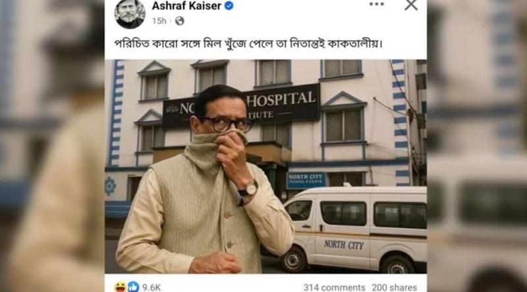Click the blue Like thumbs-up reaction icon

133,287
